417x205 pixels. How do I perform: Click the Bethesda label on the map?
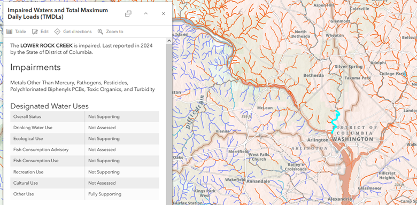[314, 75]
